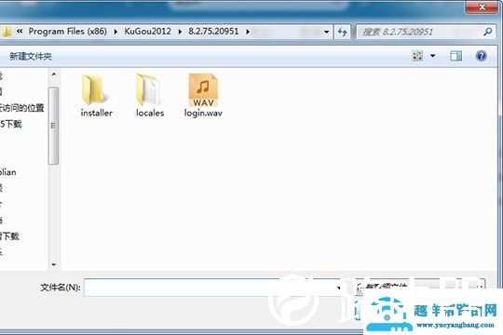Image resolution: width=503 pixels, height=335 pixels.
Task: Open the file name combo dropdown arrow
Action: [x=338, y=288]
